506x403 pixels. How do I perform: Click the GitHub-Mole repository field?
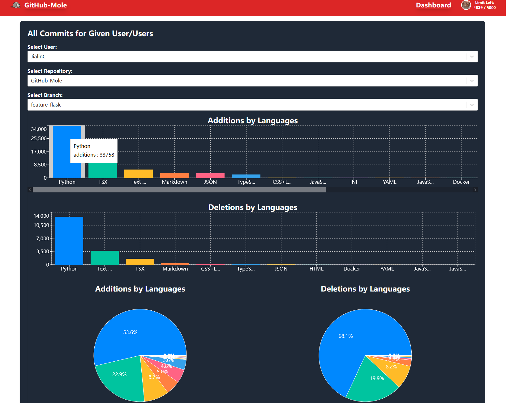(x=186, y=81)
